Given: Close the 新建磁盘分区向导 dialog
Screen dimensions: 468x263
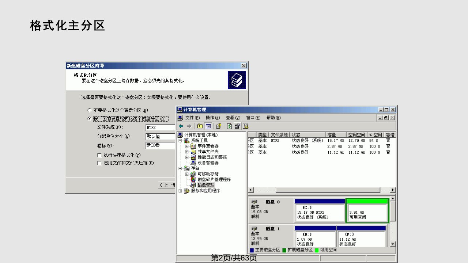Looking at the screenshot, I should click(x=244, y=66).
